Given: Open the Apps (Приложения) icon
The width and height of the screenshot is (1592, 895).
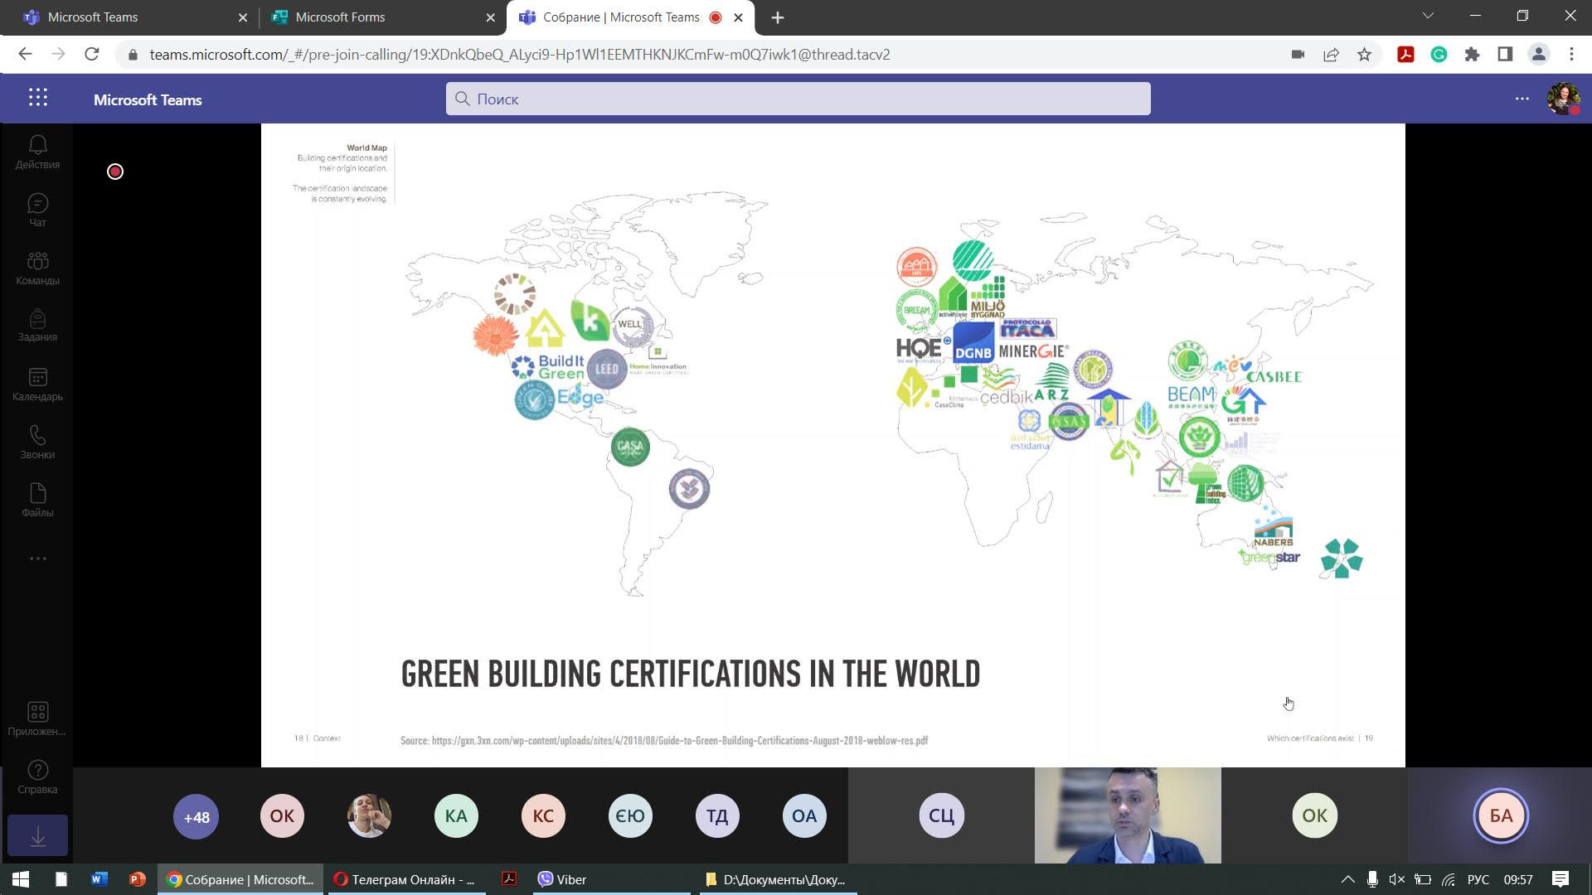Looking at the screenshot, I should point(37,719).
